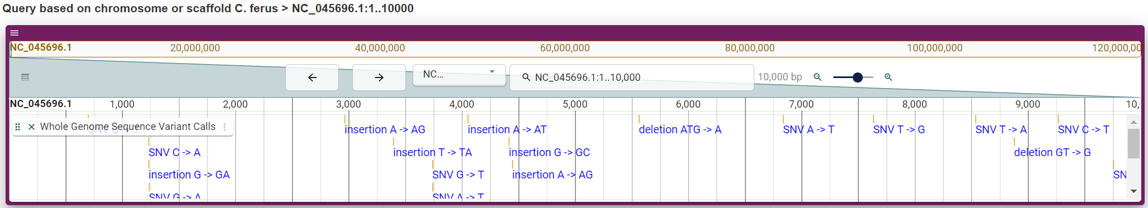This screenshot has width=1148, height=208.
Task: Select variant insertion G -> GA
Action: point(189,175)
